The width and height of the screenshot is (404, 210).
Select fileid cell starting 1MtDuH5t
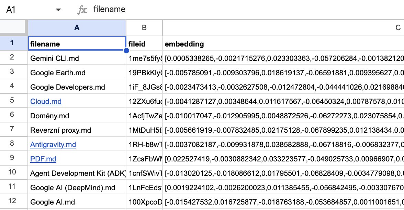144,130
